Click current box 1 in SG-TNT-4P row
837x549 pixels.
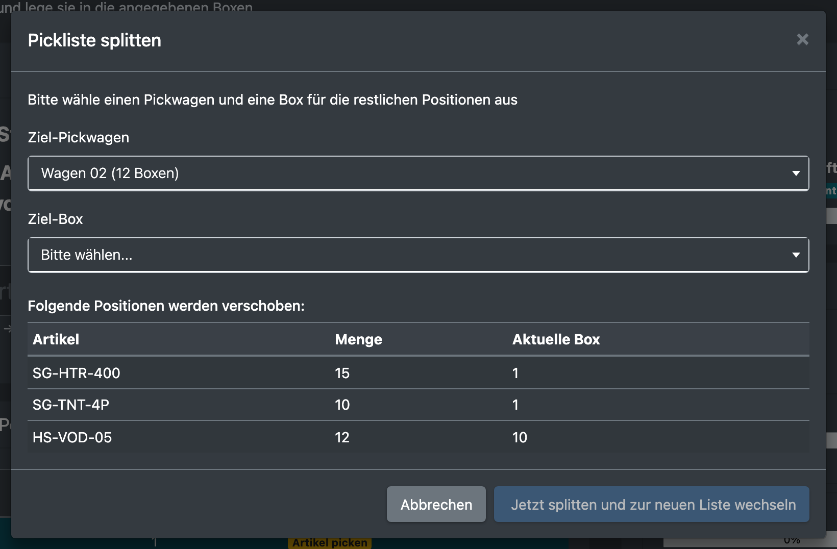pos(515,405)
